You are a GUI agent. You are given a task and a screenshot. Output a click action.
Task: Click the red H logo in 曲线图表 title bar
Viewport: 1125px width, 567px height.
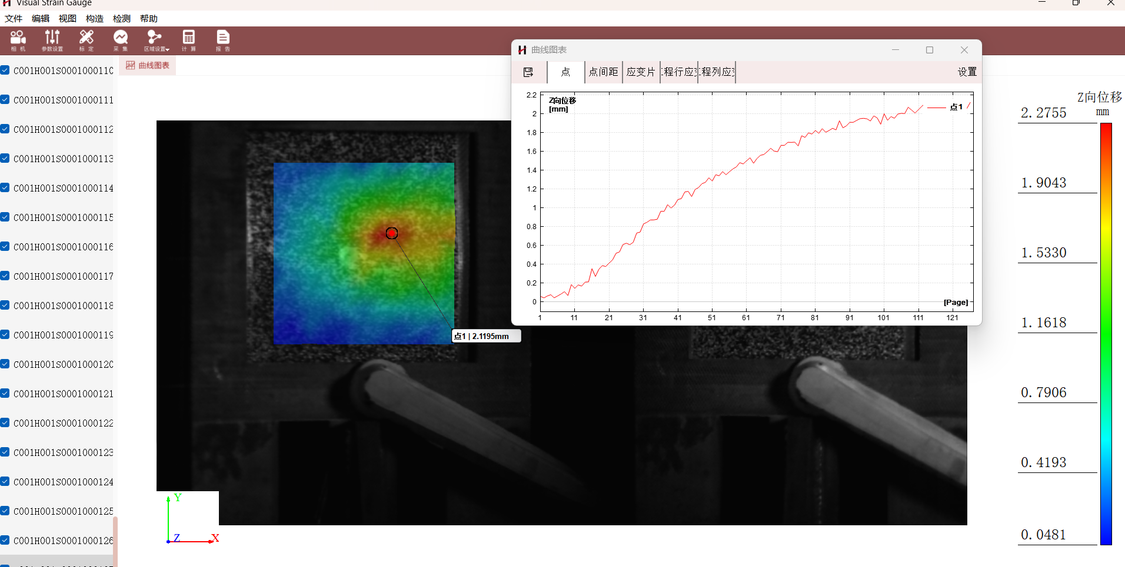coord(522,50)
